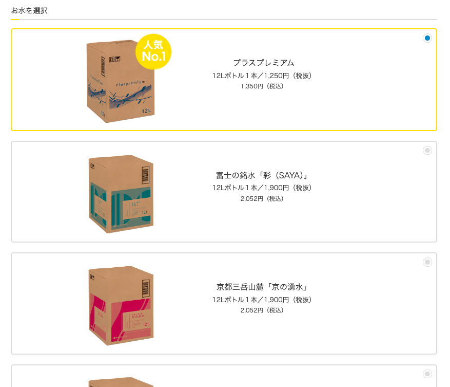
Task: Select the 京都三岳山麓「京の湧水」 radio button
Action: [x=427, y=262]
